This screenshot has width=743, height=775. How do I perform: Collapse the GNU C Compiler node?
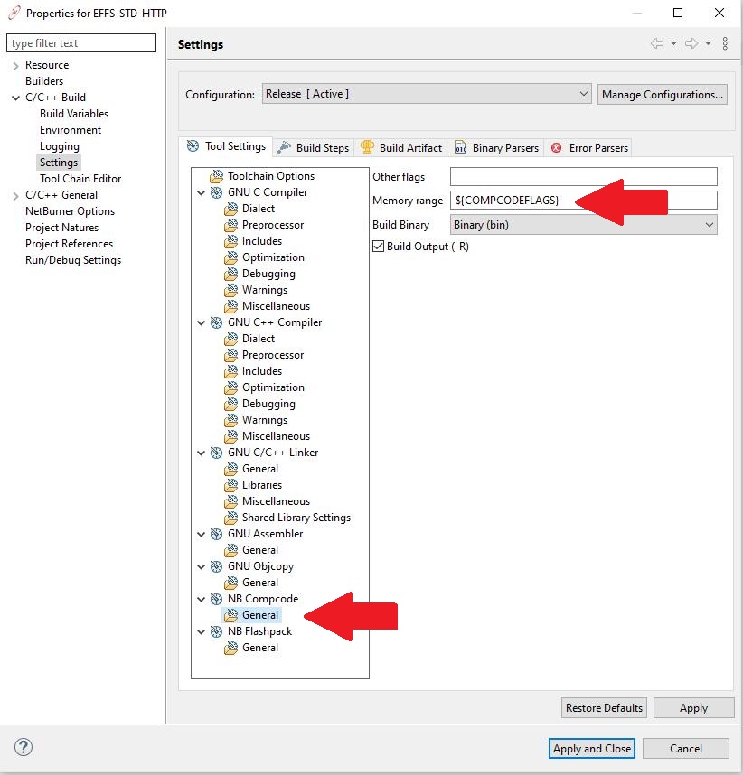coord(201,192)
